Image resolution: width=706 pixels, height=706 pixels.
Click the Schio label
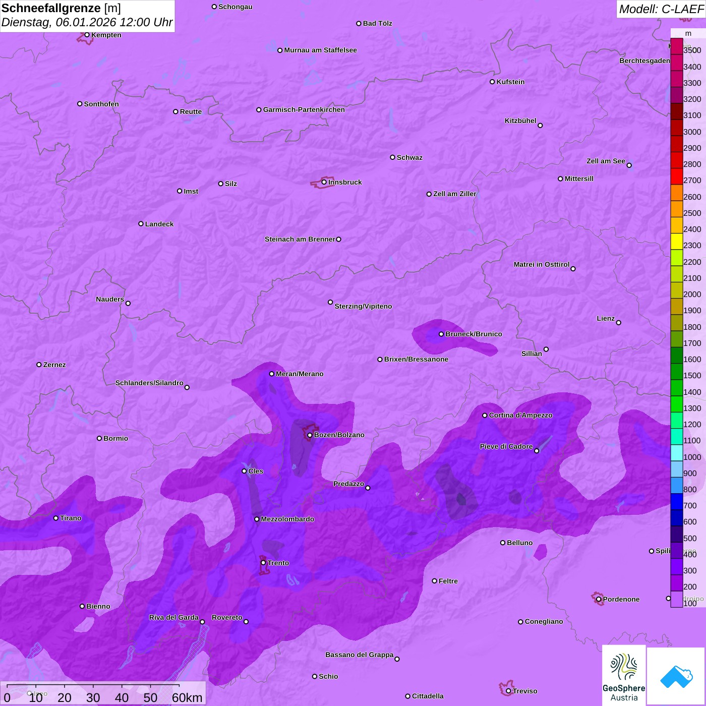(x=328, y=676)
